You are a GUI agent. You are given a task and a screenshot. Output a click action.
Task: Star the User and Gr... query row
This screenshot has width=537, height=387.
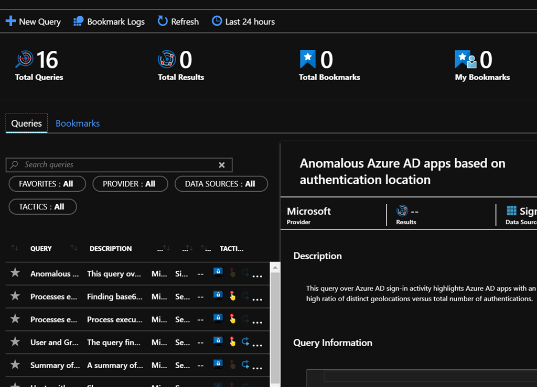click(x=15, y=342)
